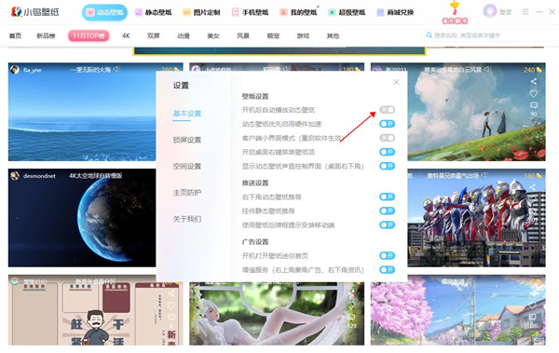Open the hamburger menu icon in the title bar
Viewport: 559px width, 353px height.
pos(525,12)
